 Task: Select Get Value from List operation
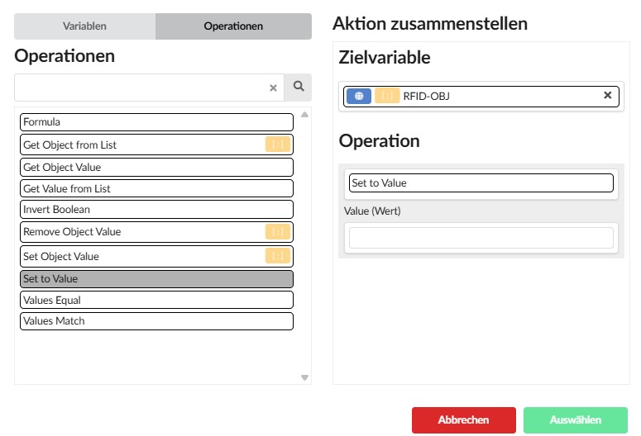(156, 189)
